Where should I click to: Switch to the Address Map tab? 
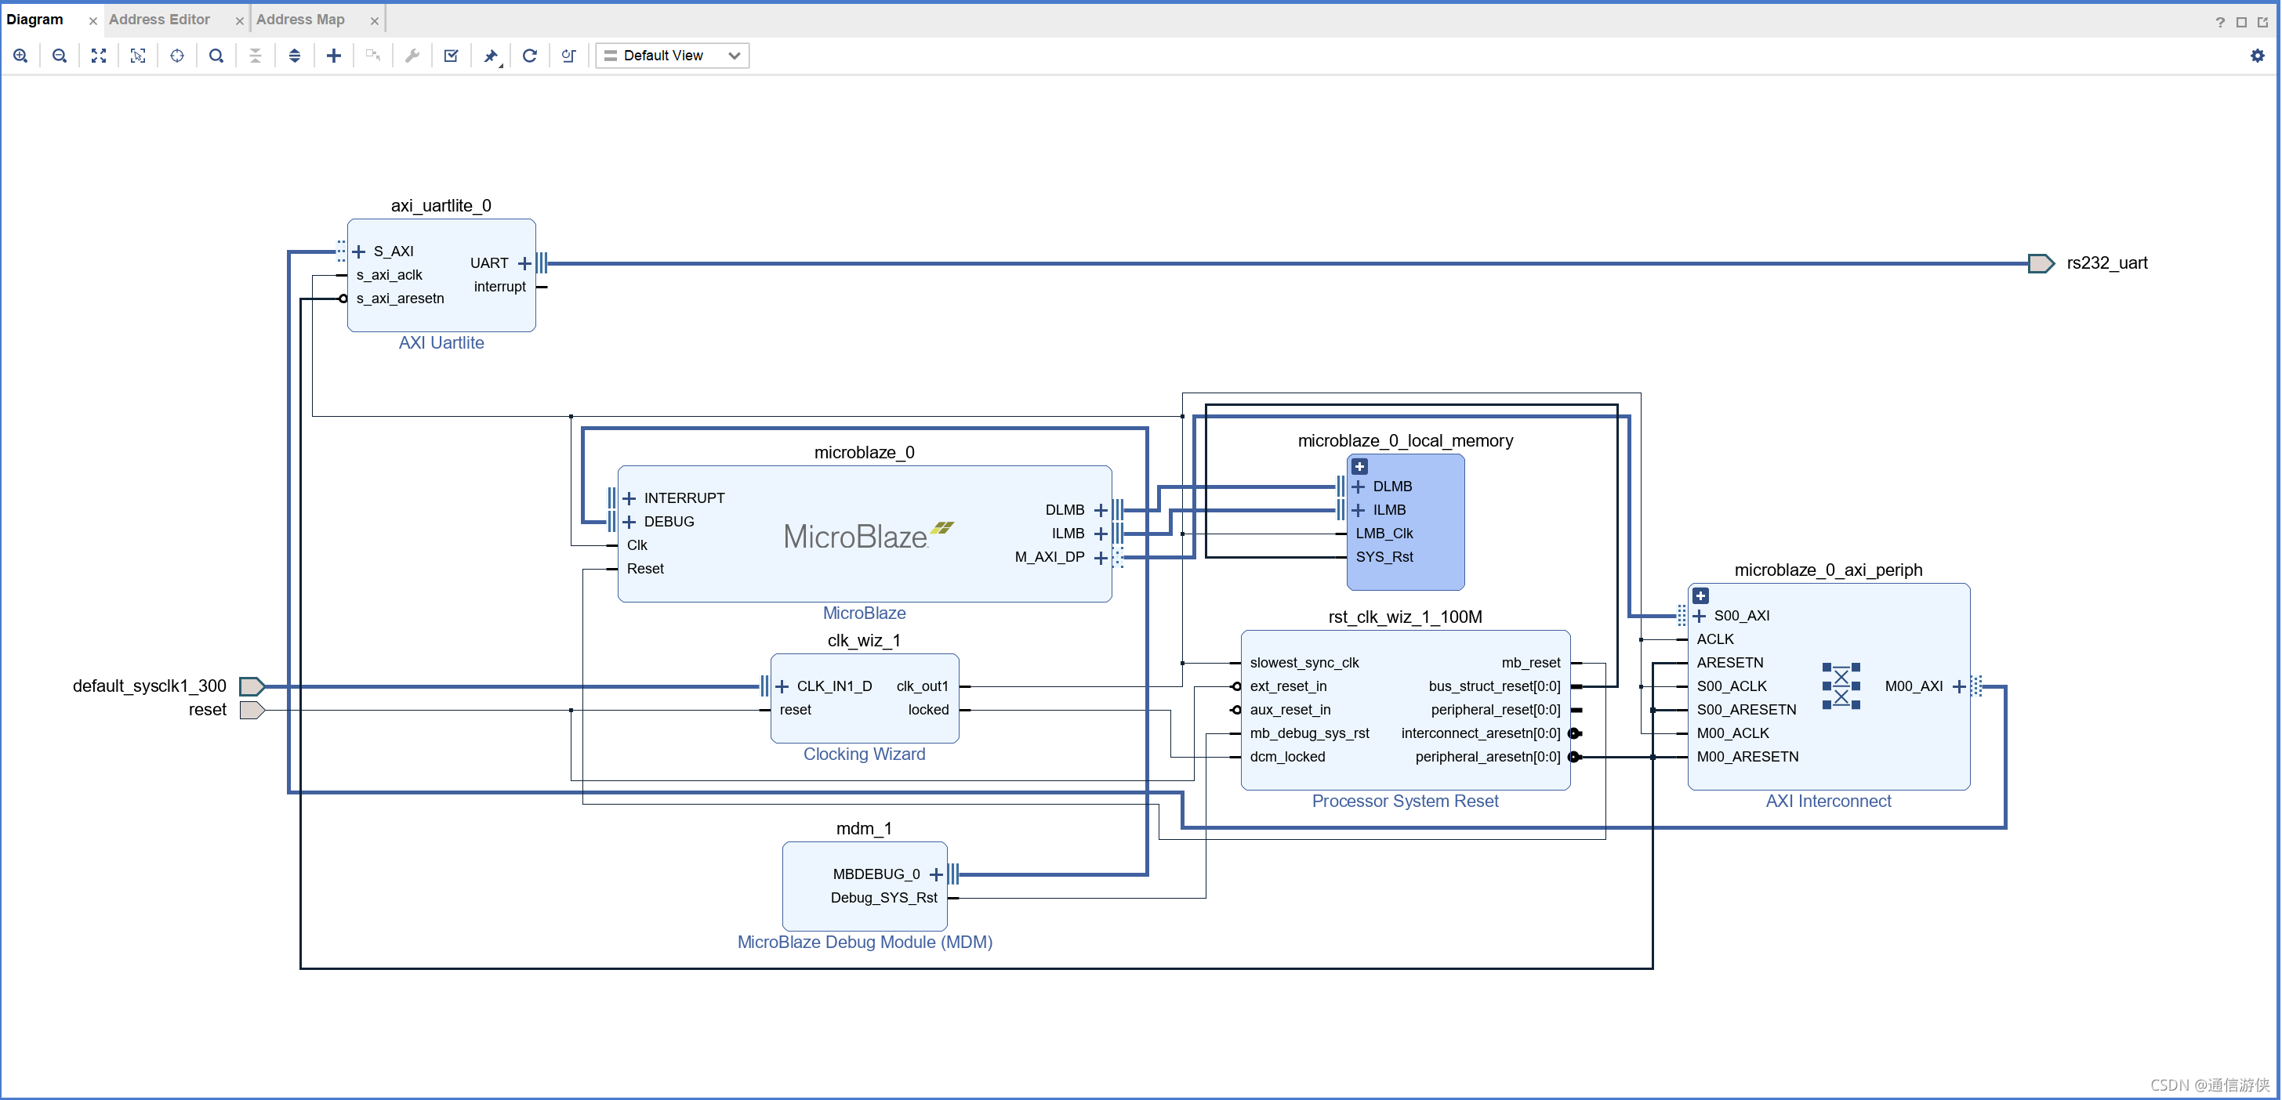coord(300,20)
